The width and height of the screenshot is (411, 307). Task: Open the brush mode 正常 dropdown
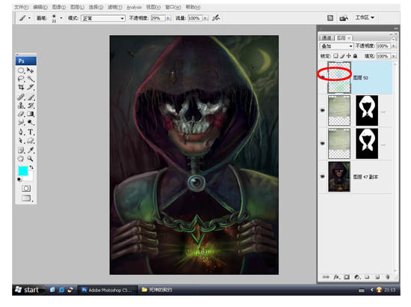coord(103,18)
